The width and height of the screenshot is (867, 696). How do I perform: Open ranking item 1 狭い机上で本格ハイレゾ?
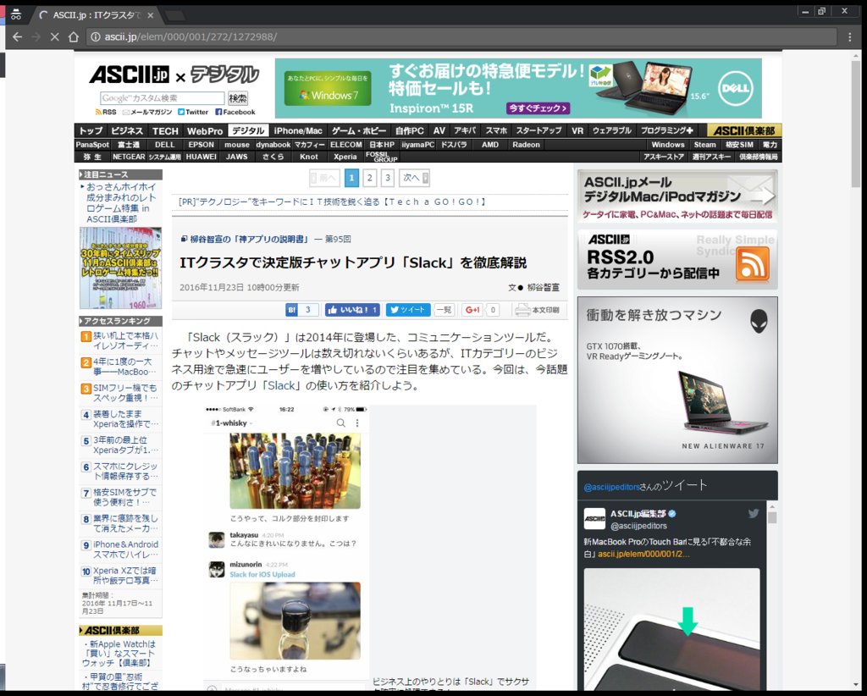pos(125,340)
